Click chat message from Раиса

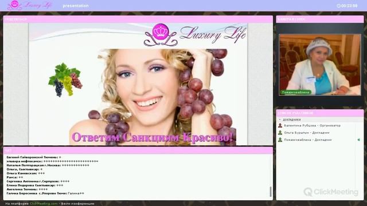tap(14, 177)
